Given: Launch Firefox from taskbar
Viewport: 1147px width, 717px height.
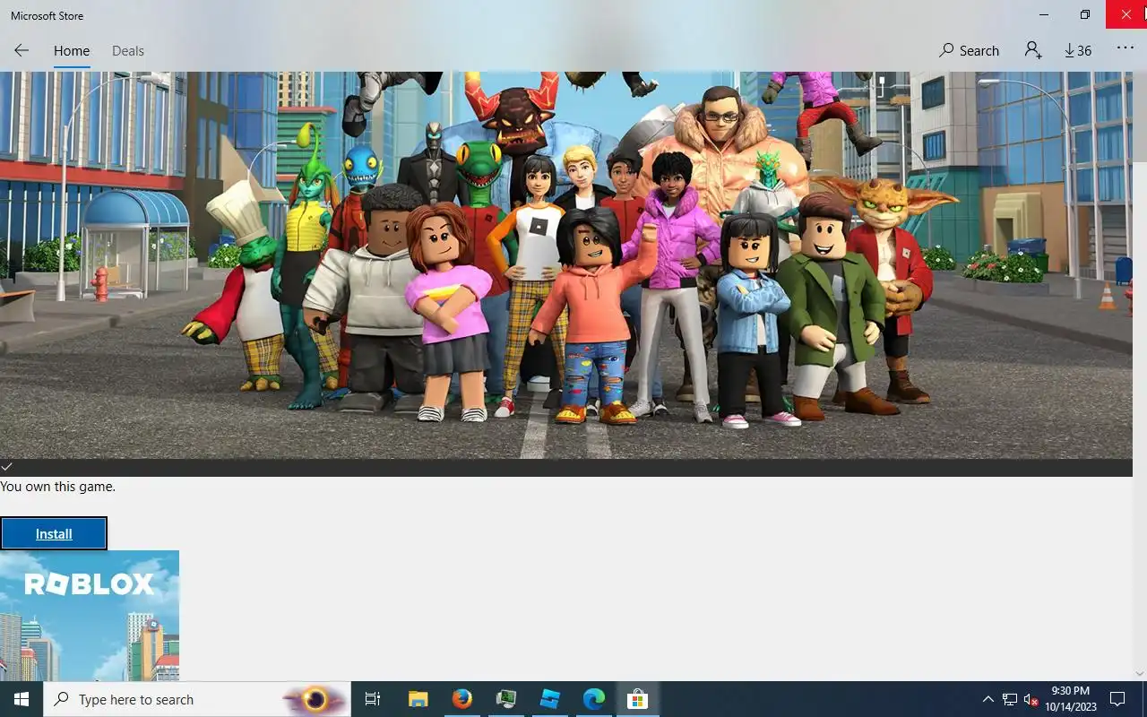Looking at the screenshot, I should pos(461,699).
